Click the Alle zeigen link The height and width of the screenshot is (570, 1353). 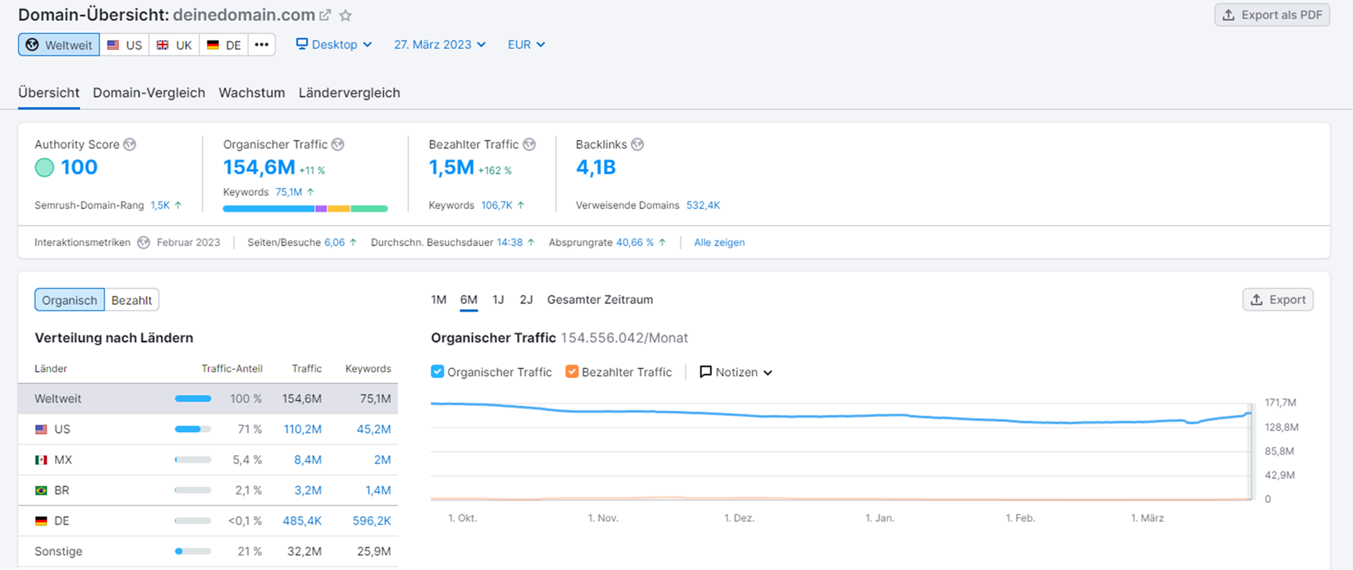coord(719,242)
